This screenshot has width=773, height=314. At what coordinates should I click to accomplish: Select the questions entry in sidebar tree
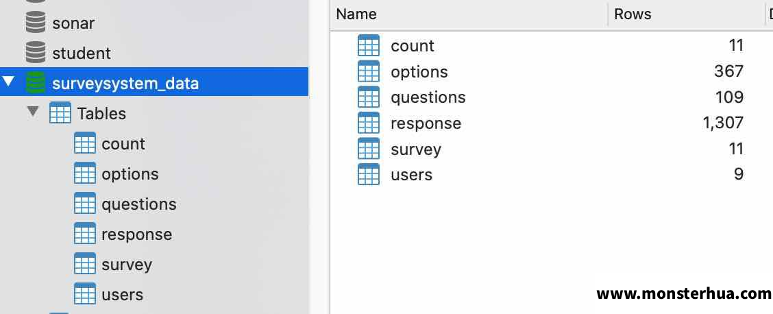pos(138,204)
